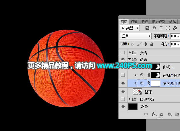Filter layers by smart object icon
Viewport: 180px width, 131px height.
click(175, 28)
